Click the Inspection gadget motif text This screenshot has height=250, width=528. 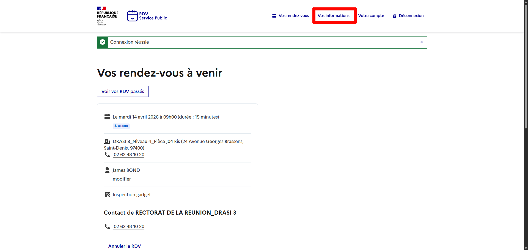[132, 195]
